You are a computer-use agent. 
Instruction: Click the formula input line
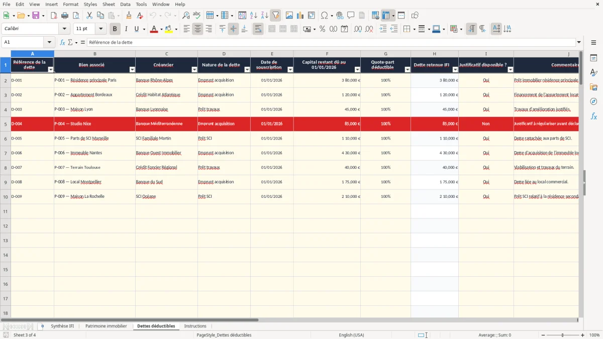pyautogui.click(x=332, y=43)
